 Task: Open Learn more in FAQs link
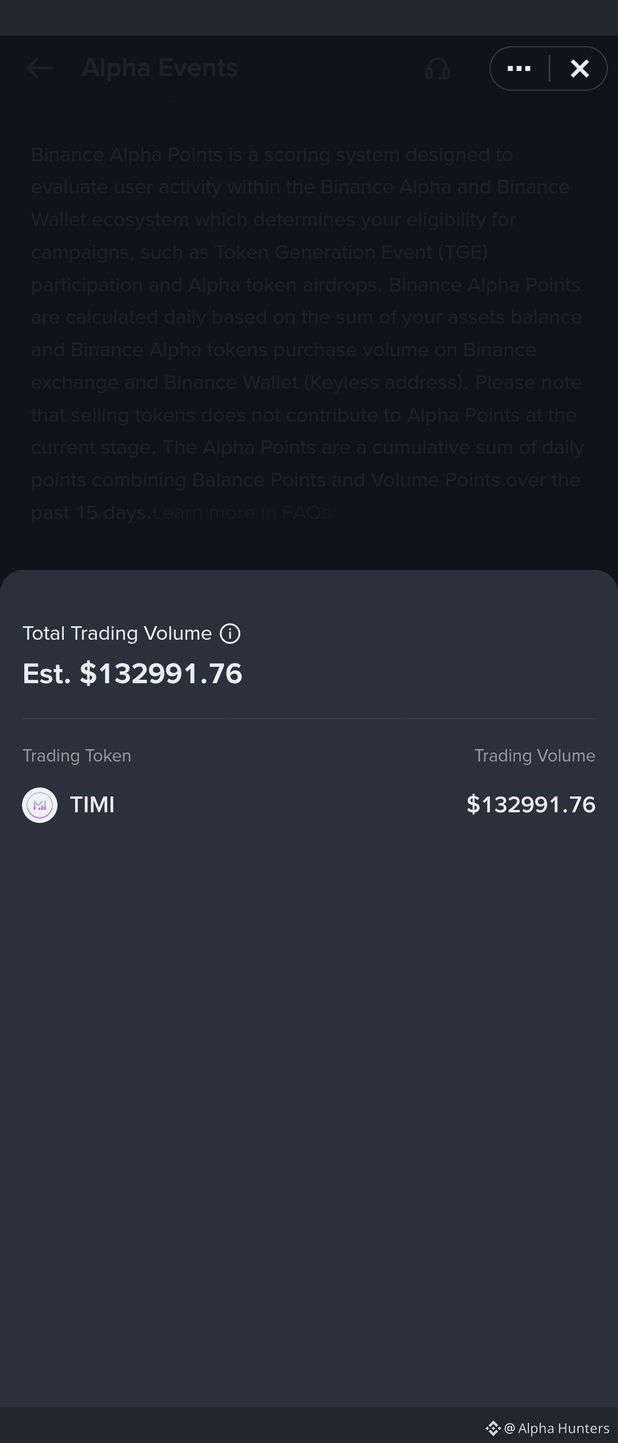click(241, 513)
